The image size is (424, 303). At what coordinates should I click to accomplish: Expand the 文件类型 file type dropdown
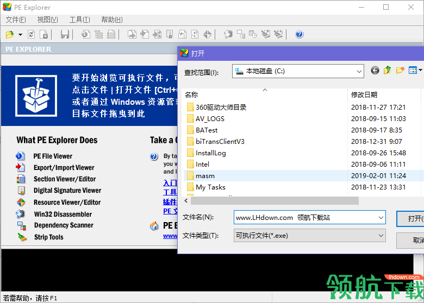click(381, 236)
